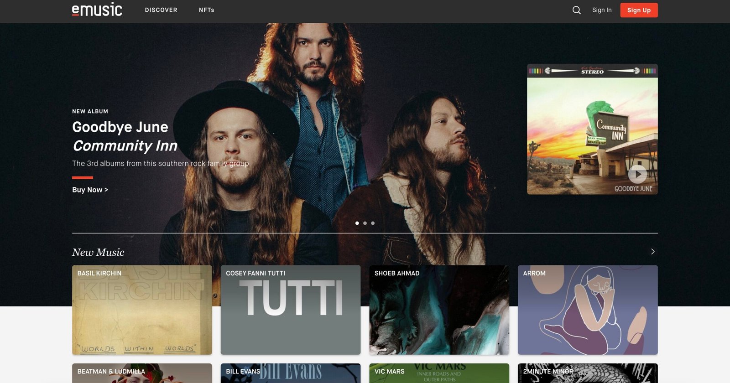
Task: Switch to the second carousel slide dot
Action: click(x=365, y=223)
